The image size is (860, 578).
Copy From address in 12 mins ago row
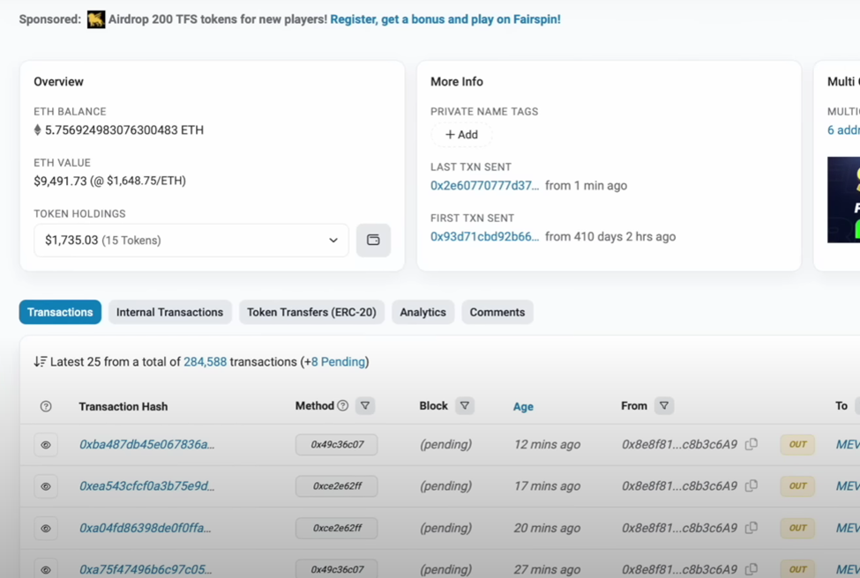752,444
